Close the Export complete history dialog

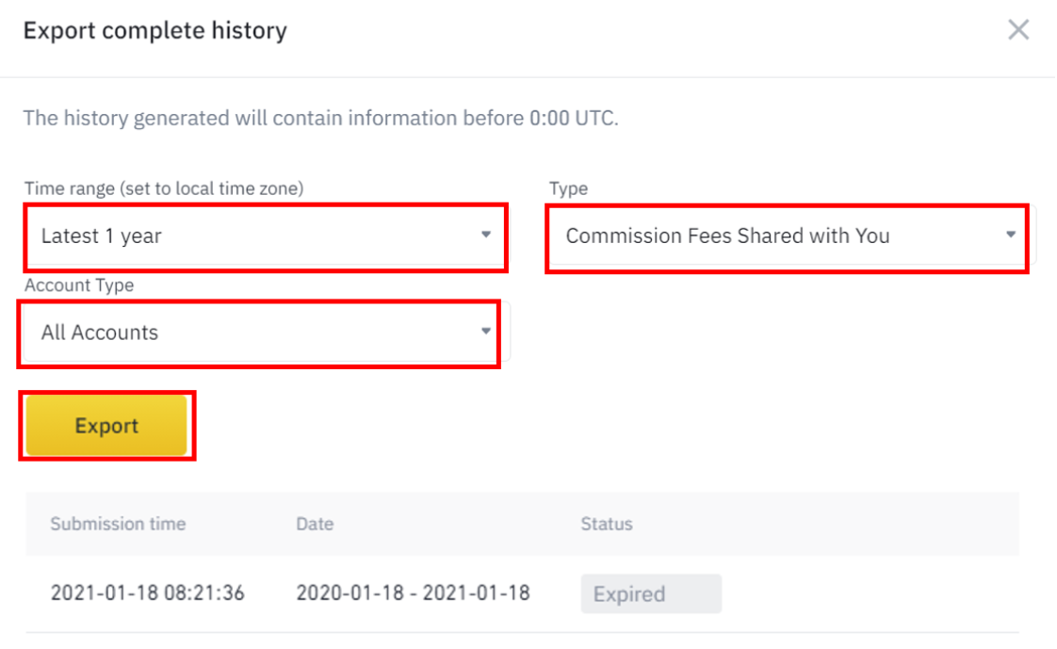(1017, 29)
